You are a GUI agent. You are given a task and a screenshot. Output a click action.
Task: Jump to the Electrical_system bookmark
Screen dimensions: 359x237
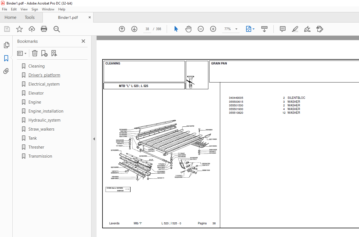(x=44, y=84)
